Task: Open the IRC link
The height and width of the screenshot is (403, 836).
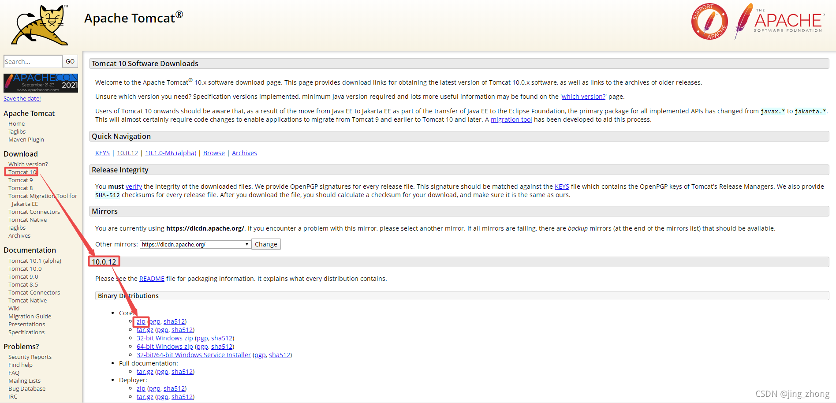Action: 13,397
